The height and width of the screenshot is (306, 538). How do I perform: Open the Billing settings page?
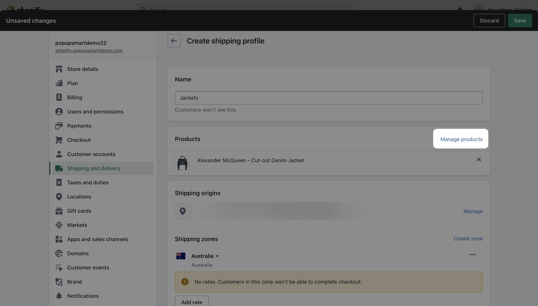click(x=103, y=97)
